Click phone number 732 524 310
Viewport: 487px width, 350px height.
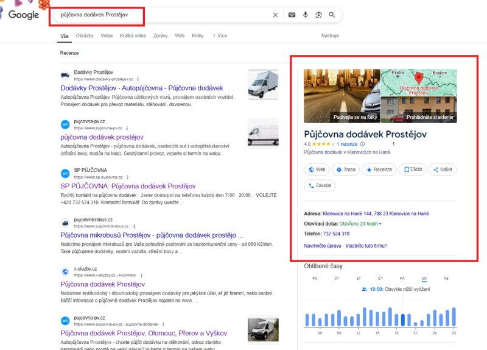[x=336, y=234]
